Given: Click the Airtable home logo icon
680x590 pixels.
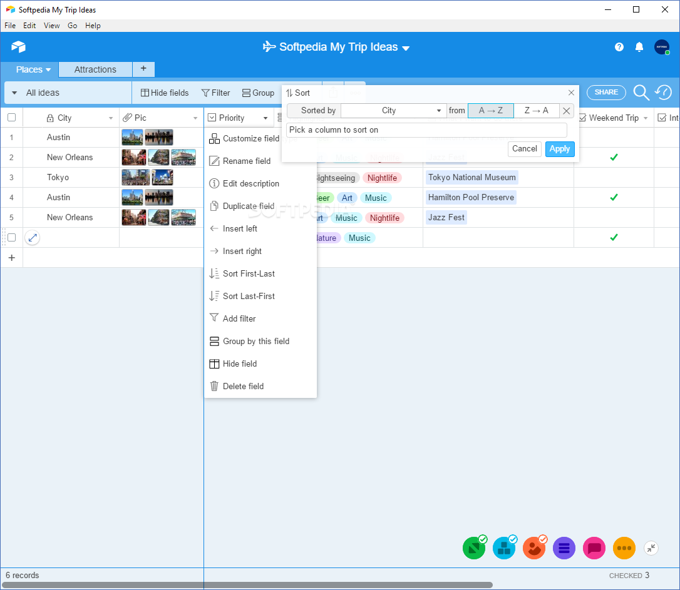Looking at the screenshot, I should 19,46.
